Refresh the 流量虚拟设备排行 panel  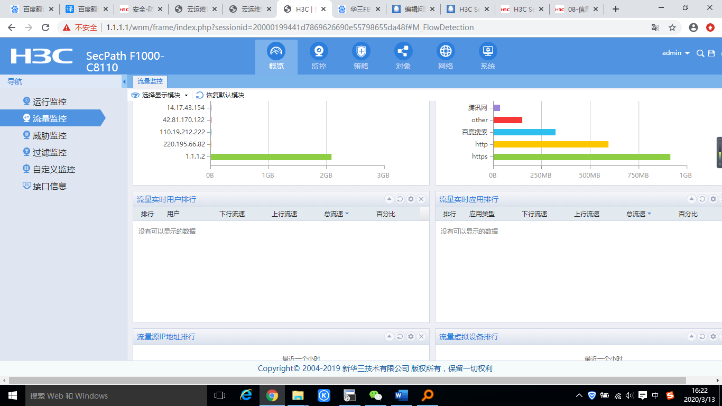[702, 337]
